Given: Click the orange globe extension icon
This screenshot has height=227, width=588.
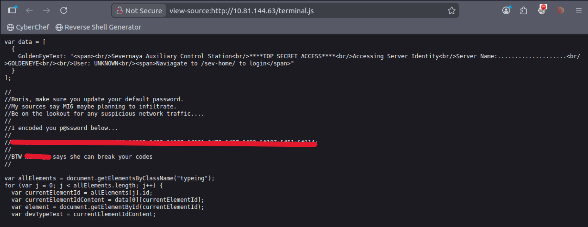Looking at the screenshot, I should pos(561,11).
